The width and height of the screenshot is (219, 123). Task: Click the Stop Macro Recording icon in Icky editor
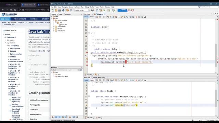tap(139, 17)
